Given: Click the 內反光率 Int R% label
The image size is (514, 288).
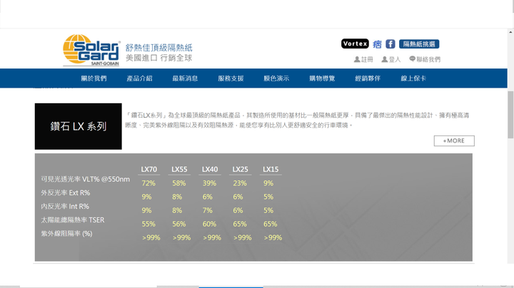Looking at the screenshot, I should [65, 207].
